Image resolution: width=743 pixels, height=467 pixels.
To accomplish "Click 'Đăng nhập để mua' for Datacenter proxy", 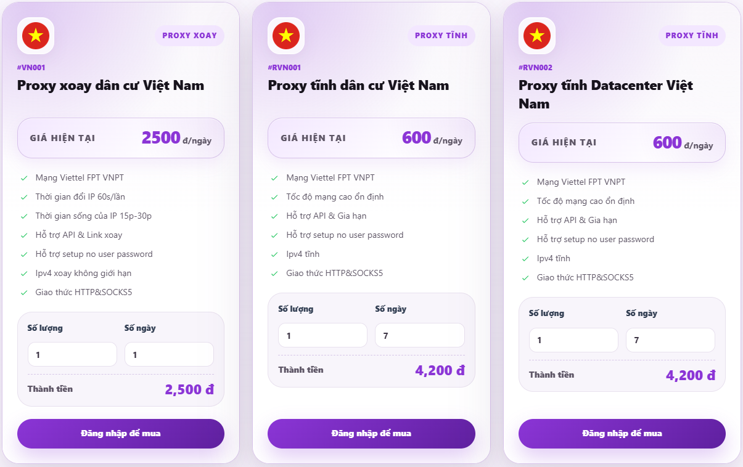I will tap(622, 434).
